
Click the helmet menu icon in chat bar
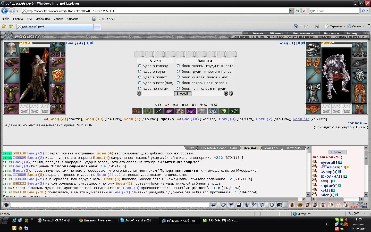click(279, 205)
